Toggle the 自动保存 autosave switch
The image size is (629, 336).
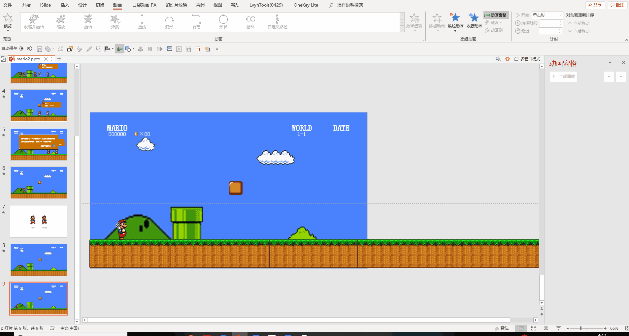point(26,48)
